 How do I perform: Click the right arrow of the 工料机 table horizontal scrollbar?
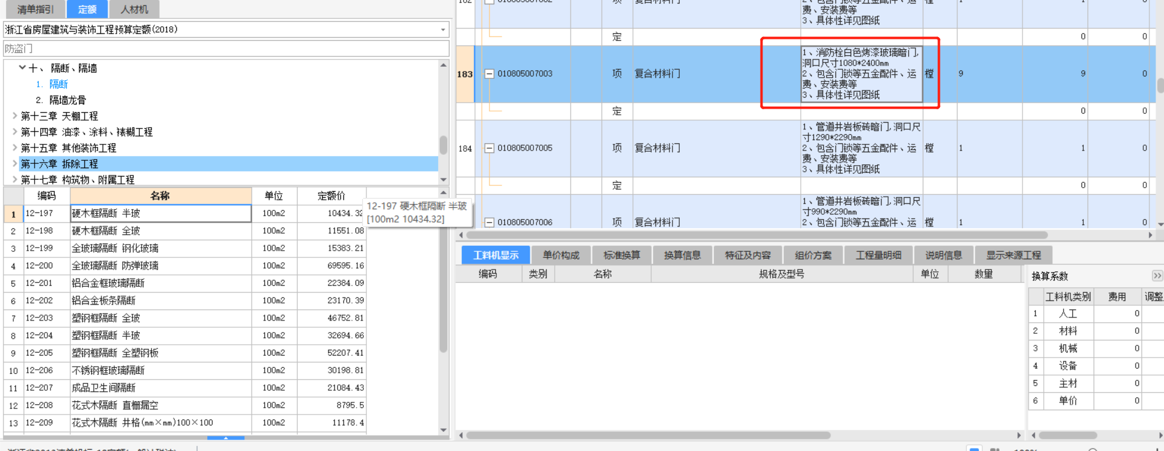[1019, 435]
